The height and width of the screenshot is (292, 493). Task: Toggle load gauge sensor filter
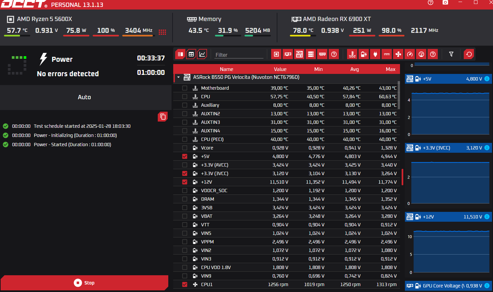click(x=421, y=54)
